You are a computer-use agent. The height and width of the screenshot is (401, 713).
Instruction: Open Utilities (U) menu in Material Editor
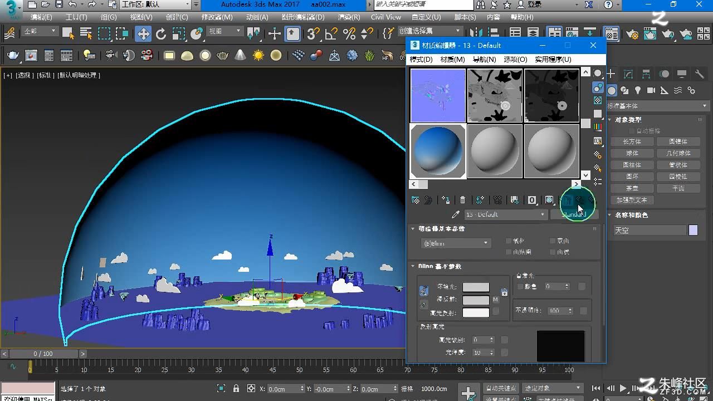tap(553, 60)
